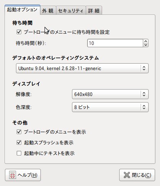
Task: Enable 起動中にテキストを表示 checkbox
Action: click(x=19, y=153)
